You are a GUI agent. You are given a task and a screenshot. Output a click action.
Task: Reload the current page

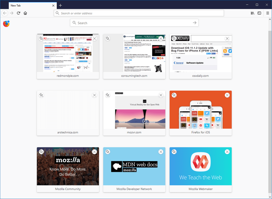(18, 13)
